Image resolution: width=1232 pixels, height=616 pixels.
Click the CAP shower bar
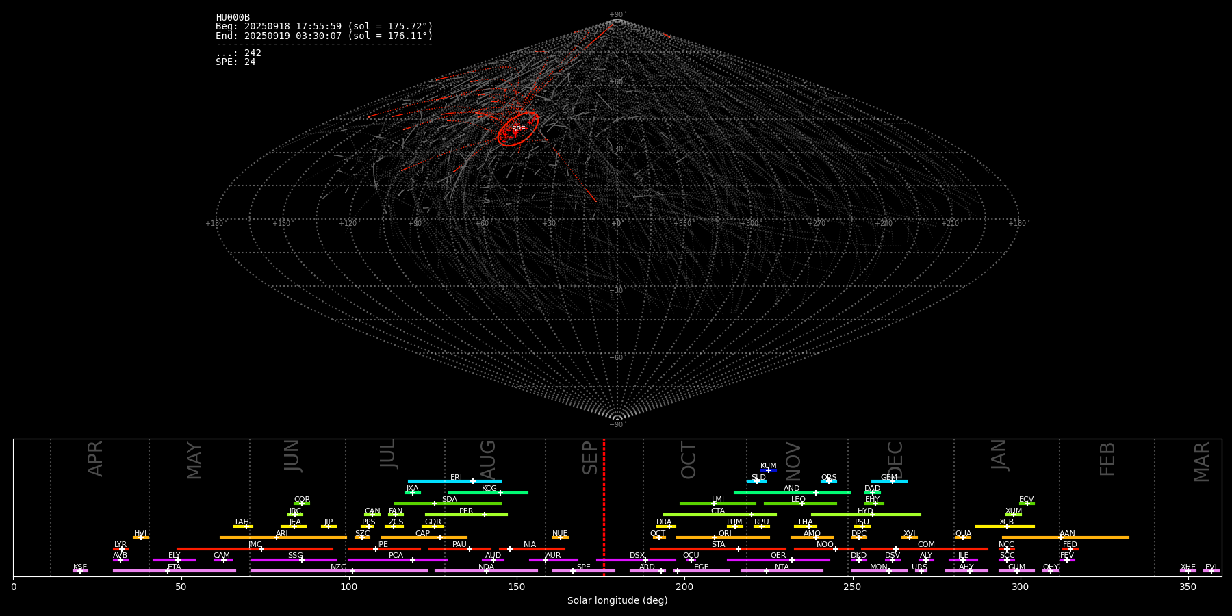[x=424, y=537]
